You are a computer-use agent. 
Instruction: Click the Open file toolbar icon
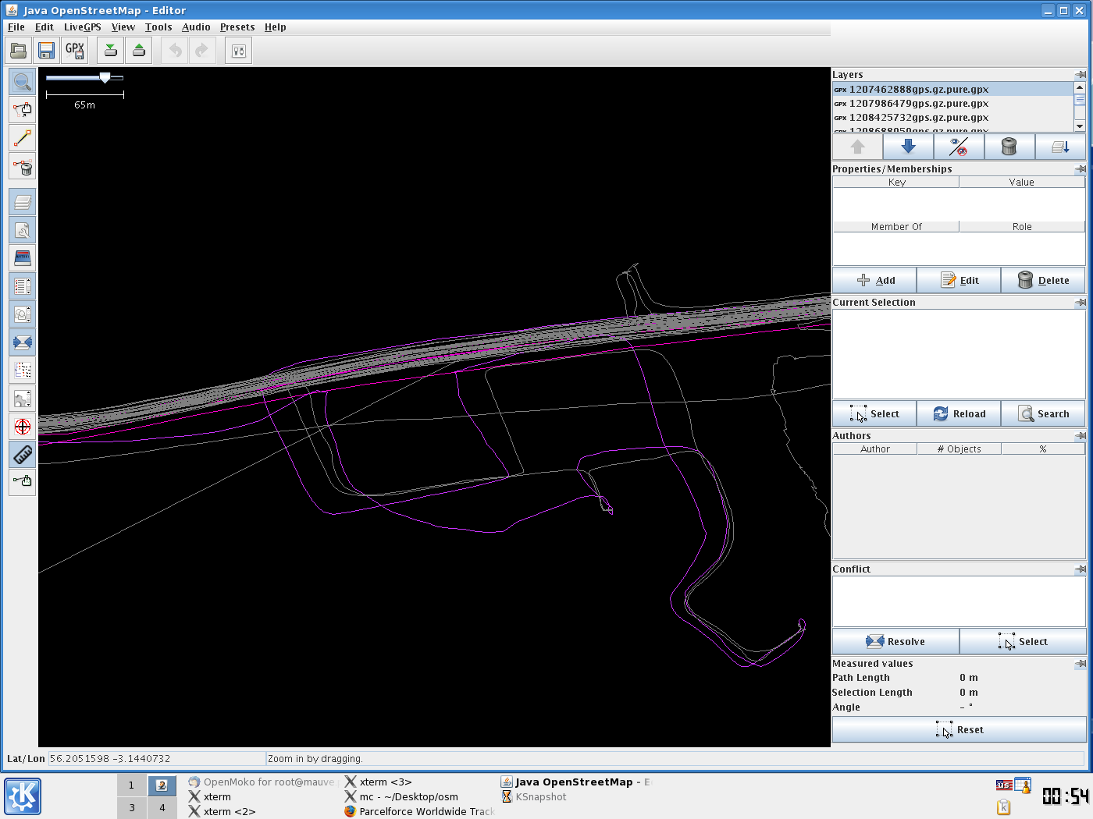pos(19,51)
